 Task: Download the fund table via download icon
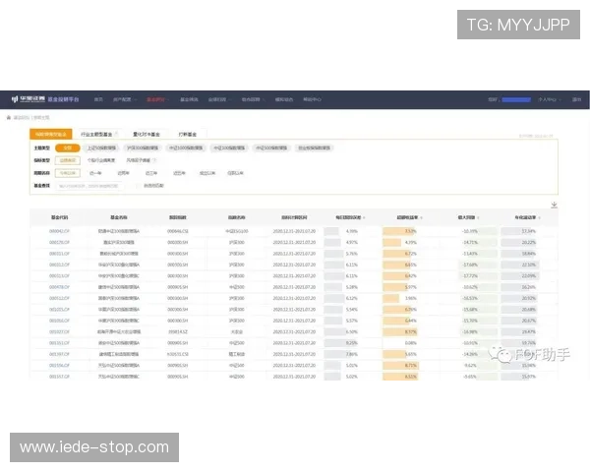(554, 205)
